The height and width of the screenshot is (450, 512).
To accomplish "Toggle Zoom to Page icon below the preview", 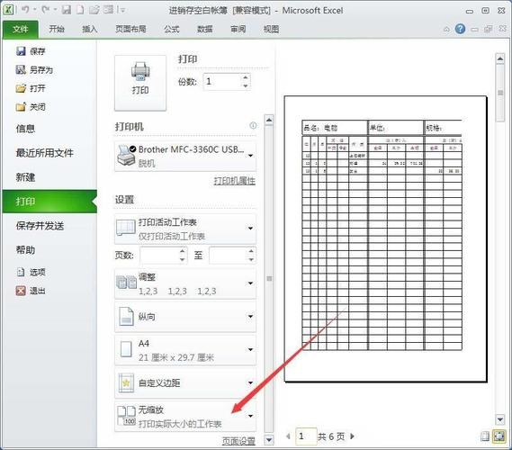I will pos(499,436).
